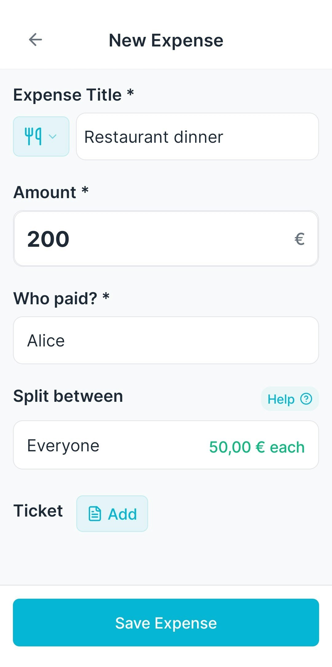
Task: Click the Amount label
Action: point(51,192)
